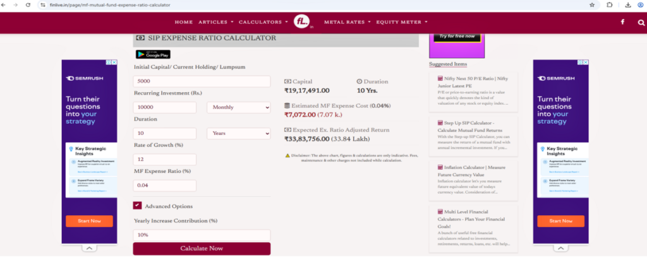This screenshot has height=258, width=647.
Task: Reload the page with browser refresh icon
Action: coord(28,5)
